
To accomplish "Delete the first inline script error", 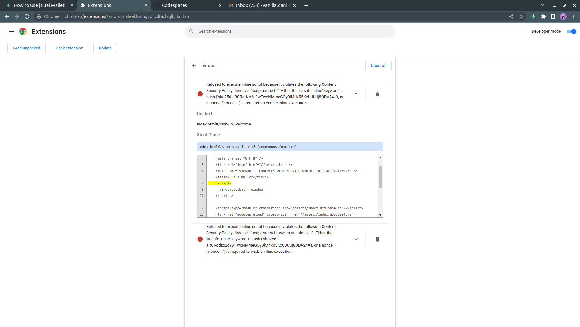I will [377, 93].
